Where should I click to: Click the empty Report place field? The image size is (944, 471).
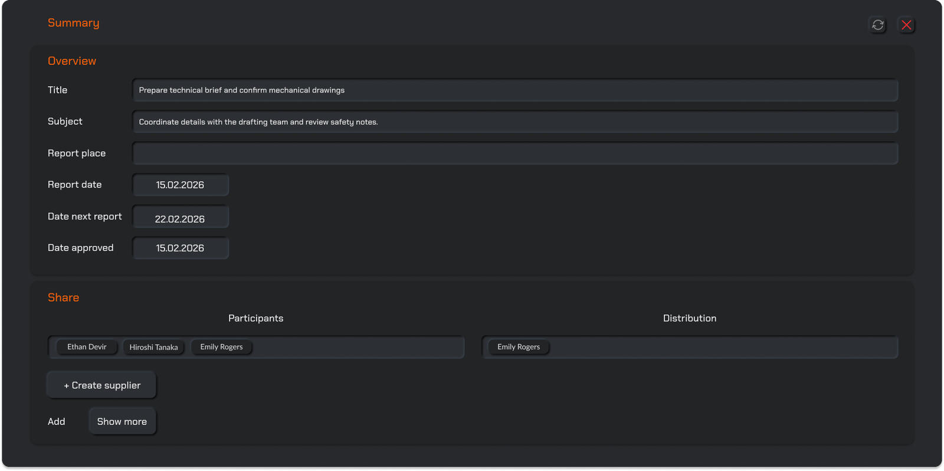(x=514, y=153)
